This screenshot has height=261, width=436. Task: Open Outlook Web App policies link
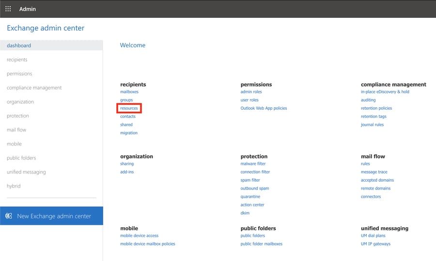coord(264,108)
